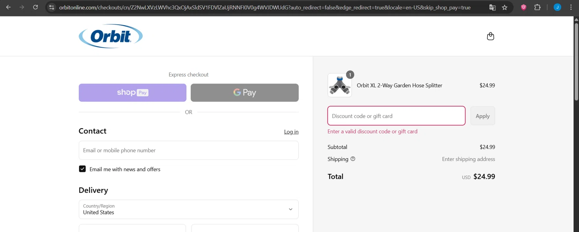Select the bold Total label
This screenshot has height=232, width=579.
(x=335, y=177)
